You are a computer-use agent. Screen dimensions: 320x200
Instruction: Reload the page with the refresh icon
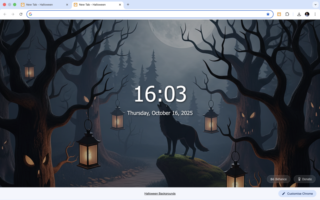(x=21, y=14)
